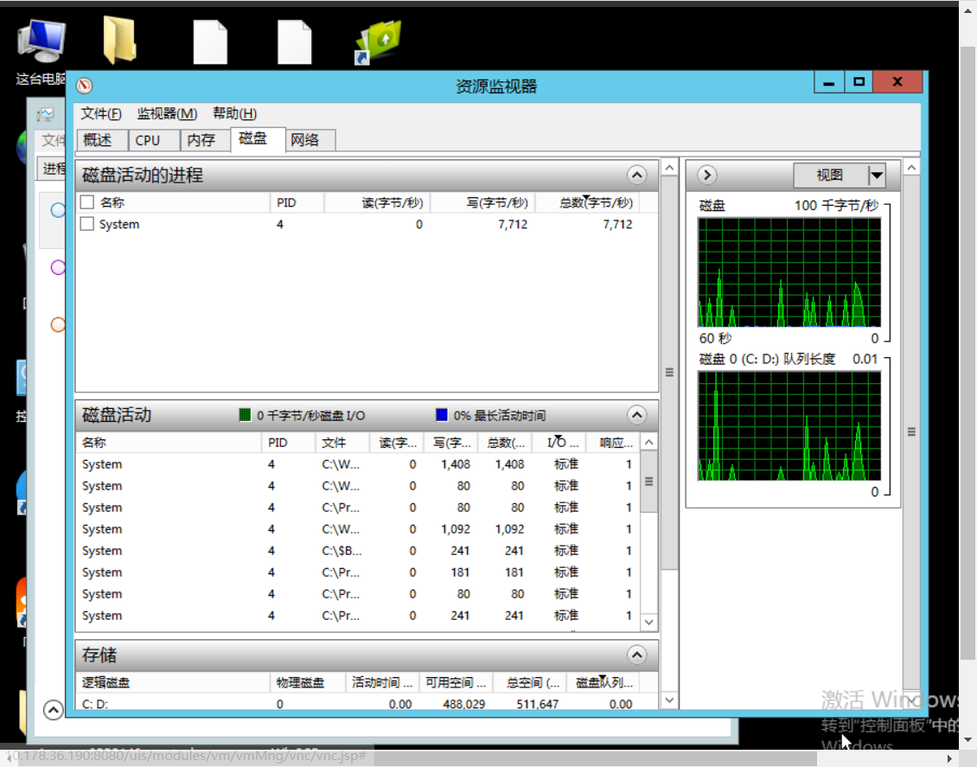
Task: Collapse the 存储 section
Action: [x=636, y=655]
